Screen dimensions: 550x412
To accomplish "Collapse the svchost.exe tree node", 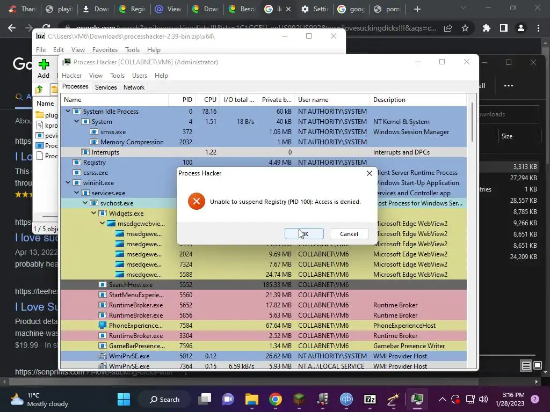I will [85, 203].
